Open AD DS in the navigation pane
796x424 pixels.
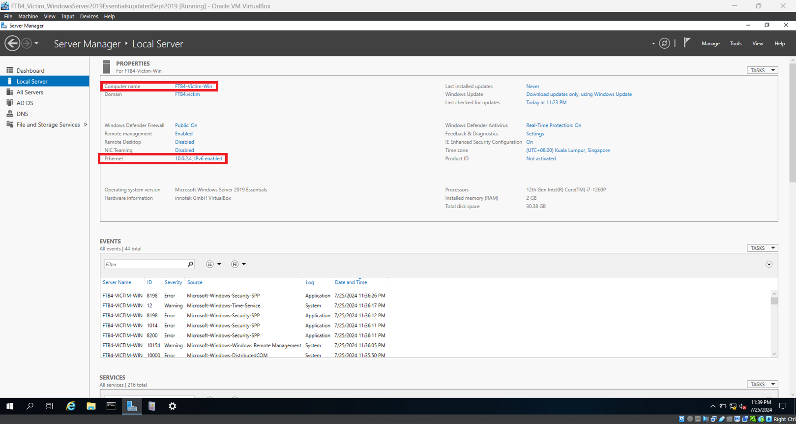[25, 103]
